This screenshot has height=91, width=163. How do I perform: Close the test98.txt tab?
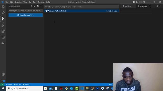pos(149,6)
